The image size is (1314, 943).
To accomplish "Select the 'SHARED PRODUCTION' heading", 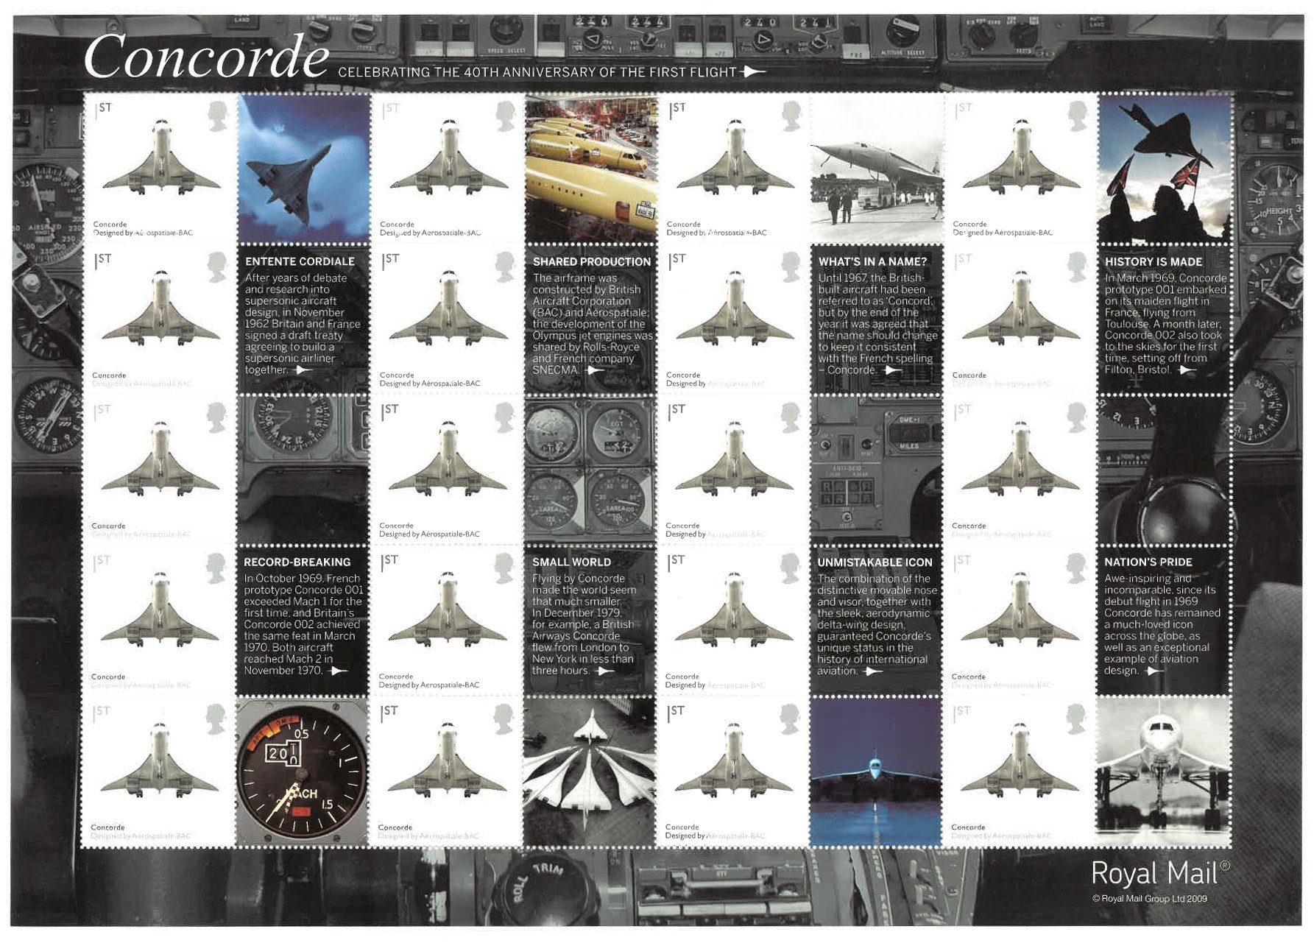I will (591, 261).
